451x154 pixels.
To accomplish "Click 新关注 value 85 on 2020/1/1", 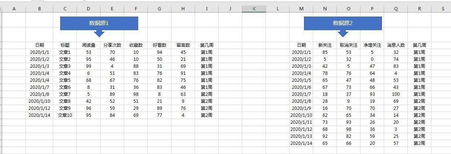I will click(x=325, y=52).
